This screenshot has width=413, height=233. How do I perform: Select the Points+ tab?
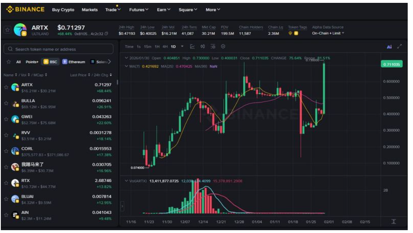click(x=32, y=62)
